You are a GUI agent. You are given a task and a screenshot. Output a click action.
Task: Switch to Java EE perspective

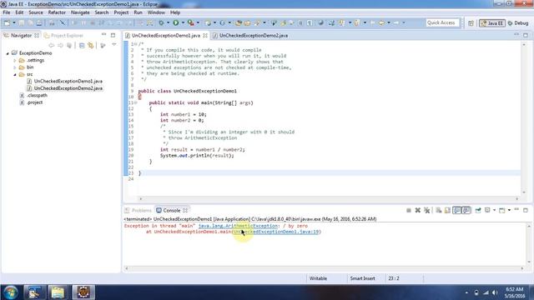coord(491,23)
